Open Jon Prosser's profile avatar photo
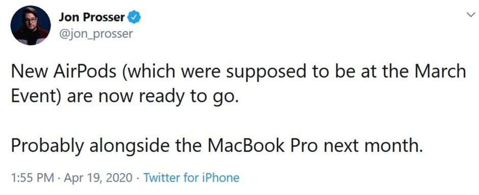The width and height of the screenshot is (479, 195). pos(31,25)
